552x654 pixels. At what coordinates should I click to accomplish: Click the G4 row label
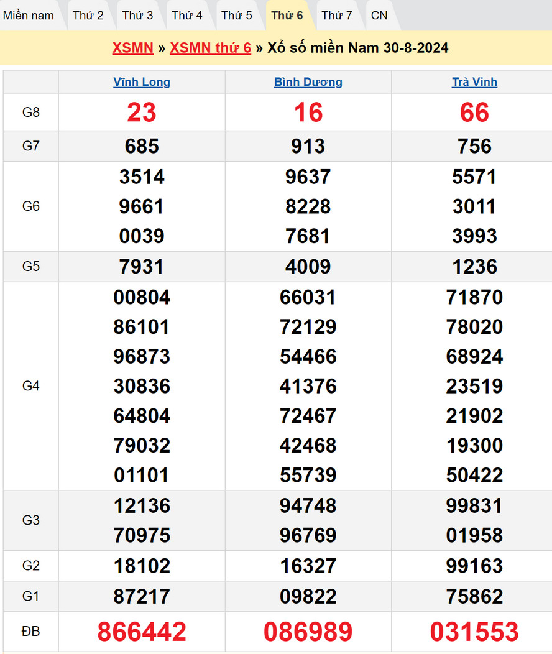point(30,386)
